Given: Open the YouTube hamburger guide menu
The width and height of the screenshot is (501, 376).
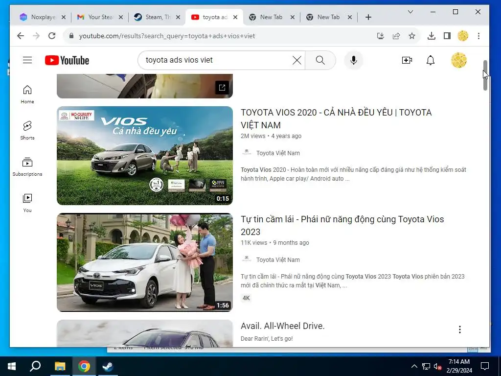Looking at the screenshot, I should coord(27,60).
